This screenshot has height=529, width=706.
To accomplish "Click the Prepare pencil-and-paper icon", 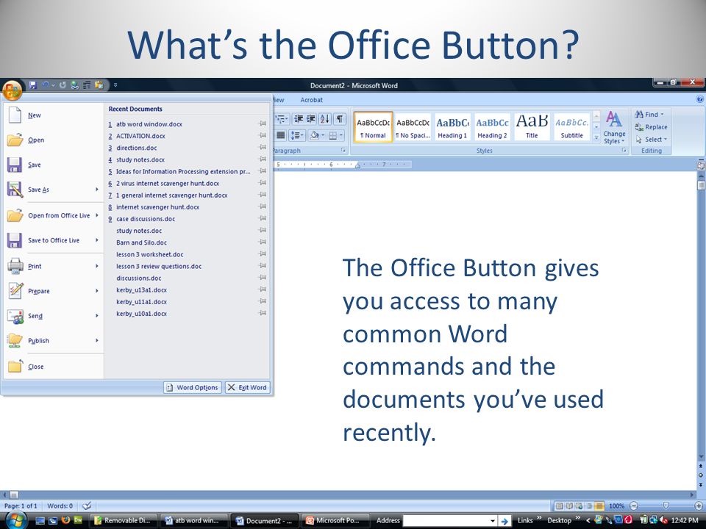I will pyautogui.click(x=15, y=291).
